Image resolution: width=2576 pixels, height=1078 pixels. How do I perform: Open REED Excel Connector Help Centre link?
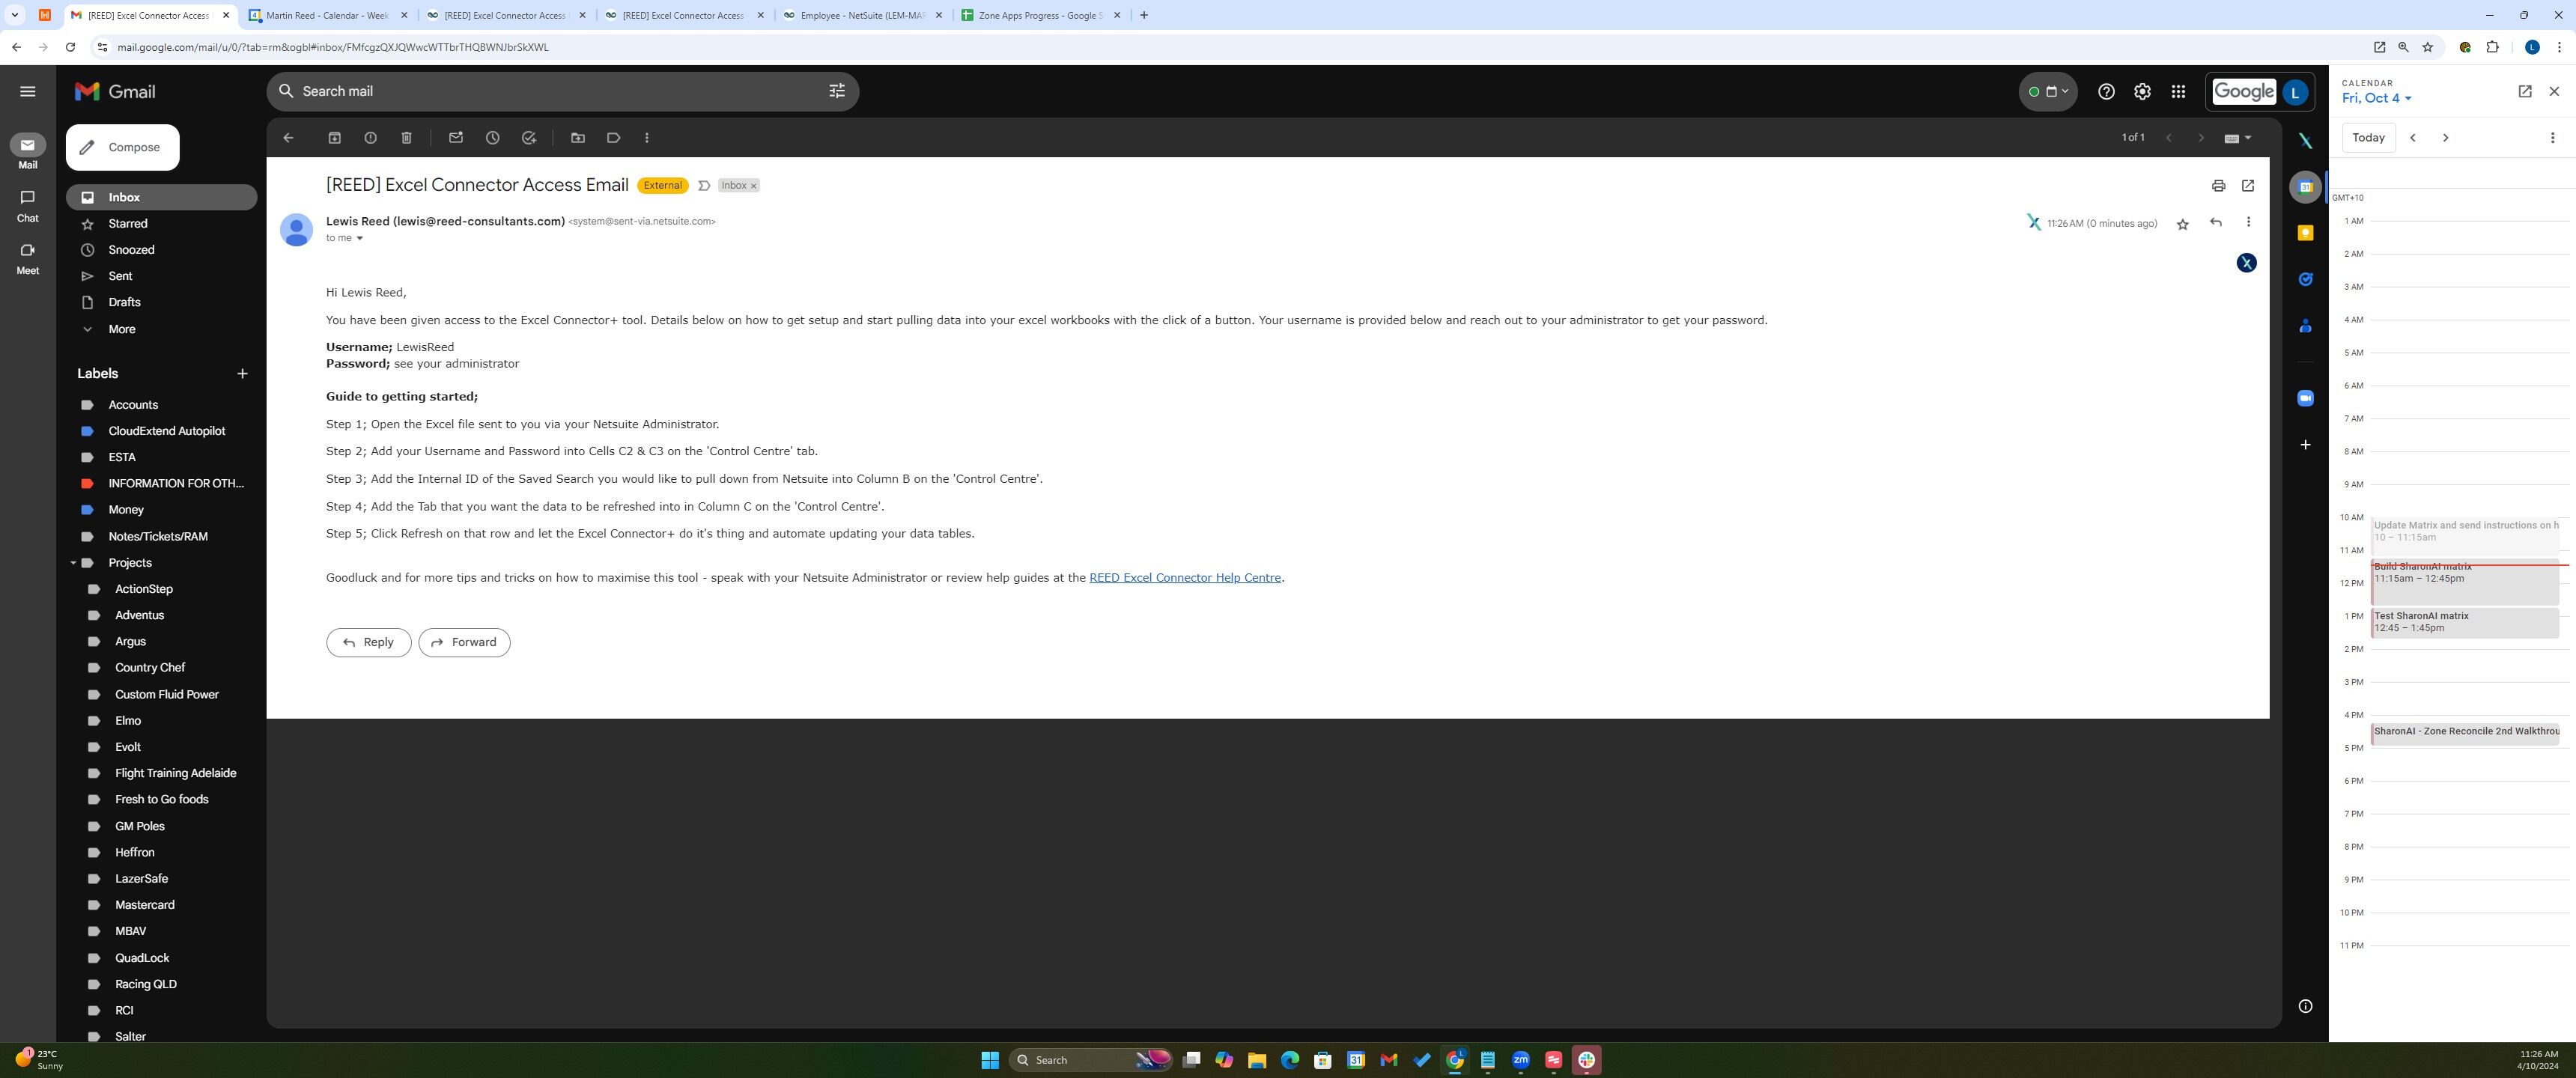point(1184,578)
